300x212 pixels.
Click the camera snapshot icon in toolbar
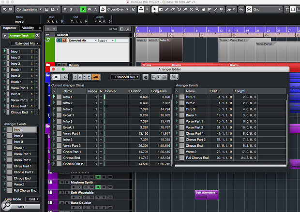tap(53, 9)
